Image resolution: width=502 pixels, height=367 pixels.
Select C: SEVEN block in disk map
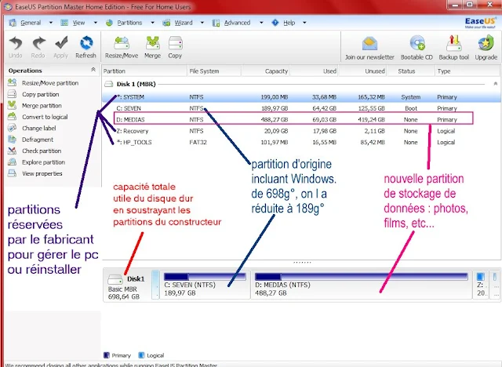[205, 285]
